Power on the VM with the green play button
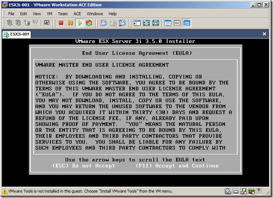This screenshot has height=198, width=273. (80, 23)
